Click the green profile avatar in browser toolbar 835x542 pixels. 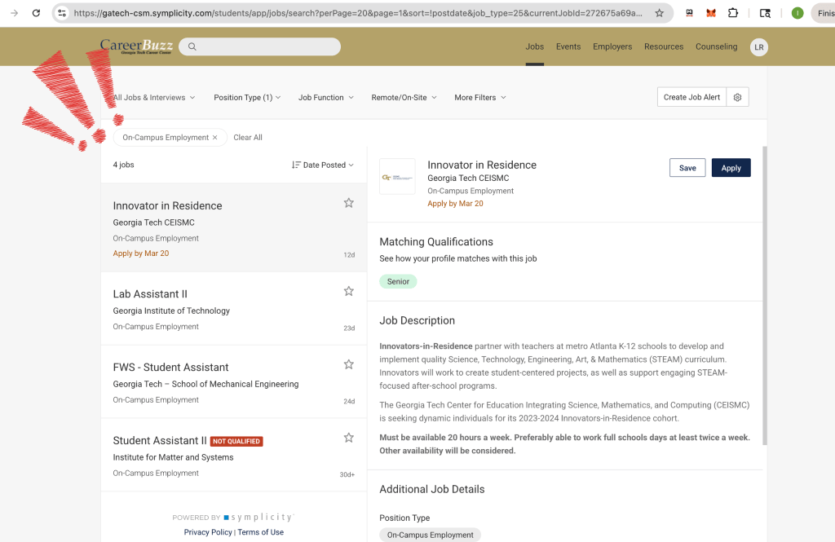797,13
